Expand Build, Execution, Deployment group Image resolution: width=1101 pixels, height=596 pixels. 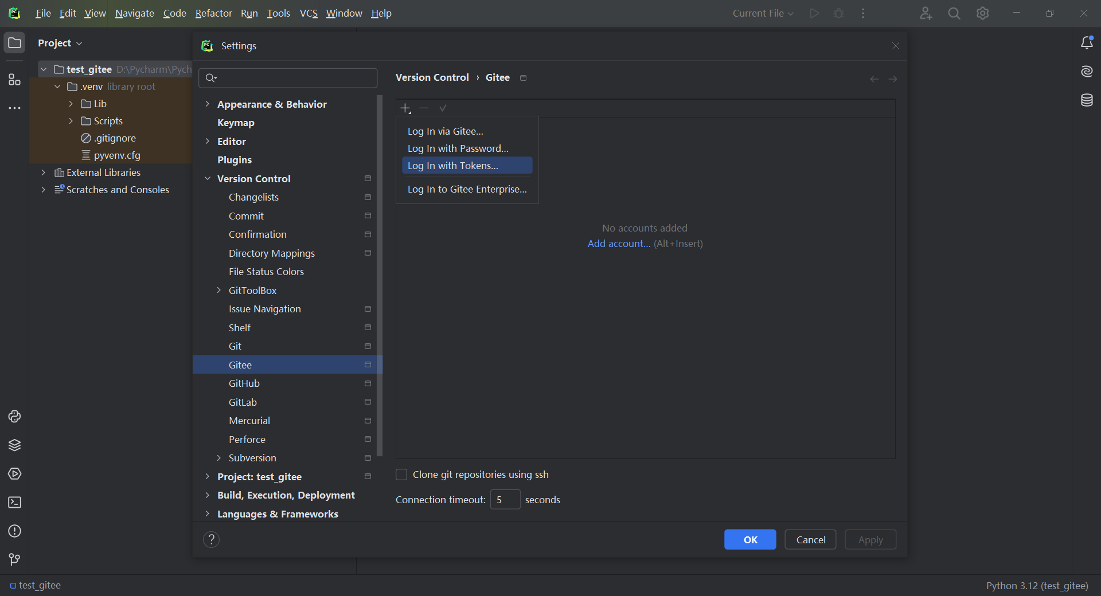pyautogui.click(x=208, y=495)
